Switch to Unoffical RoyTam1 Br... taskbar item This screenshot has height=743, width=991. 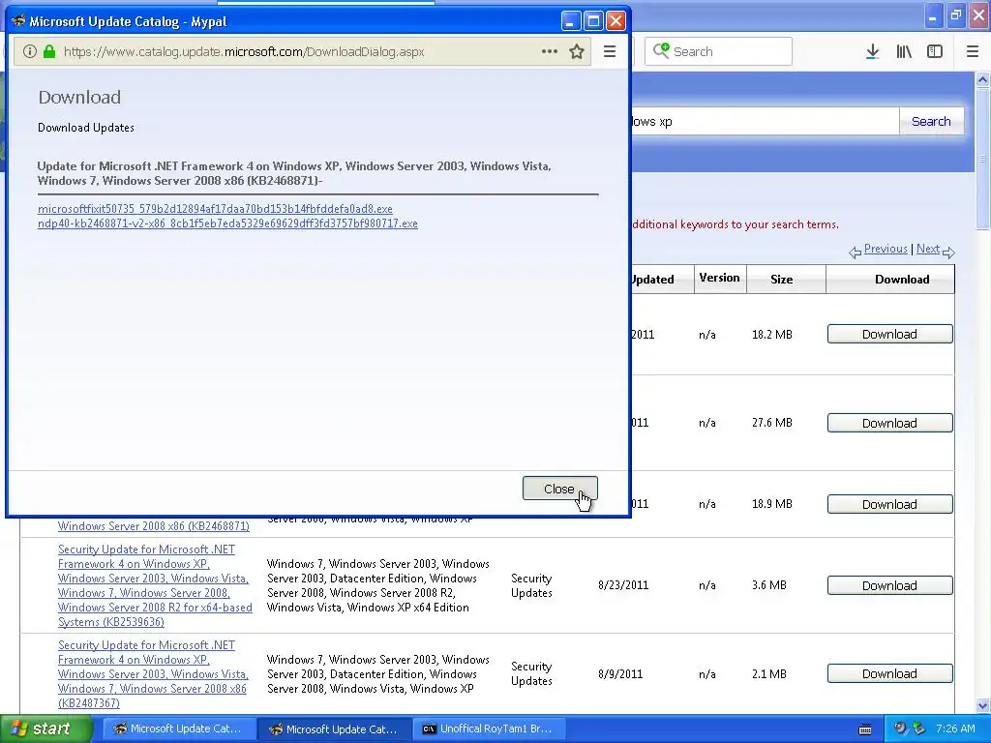pyautogui.click(x=491, y=729)
